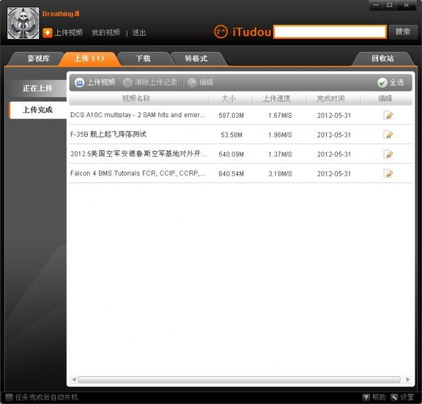Screen dimensions: 422x404
Task: Click the 我的视频 link
Action: pyautogui.click(x=106, y=32)
